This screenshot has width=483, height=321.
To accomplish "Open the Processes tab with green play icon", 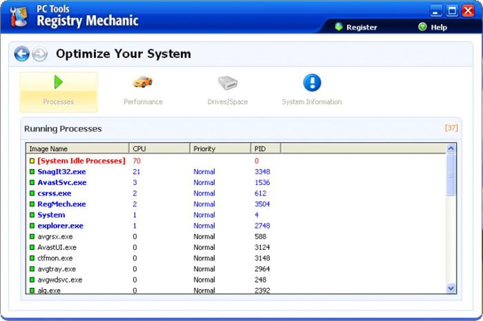I will [x=59, y=92].
